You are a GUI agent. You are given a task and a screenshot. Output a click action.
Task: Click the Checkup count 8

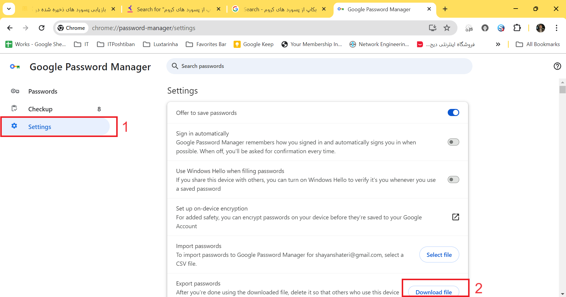click(99, 109)
